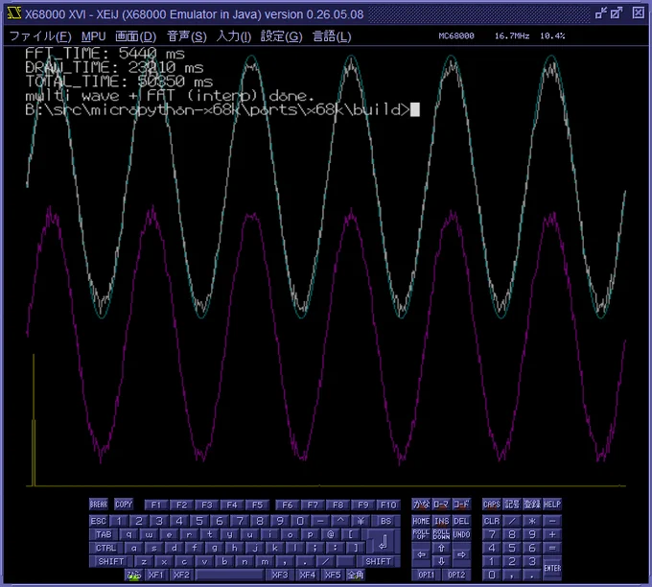Click the 16.7MHz clock speed readout

click(512, 35)
